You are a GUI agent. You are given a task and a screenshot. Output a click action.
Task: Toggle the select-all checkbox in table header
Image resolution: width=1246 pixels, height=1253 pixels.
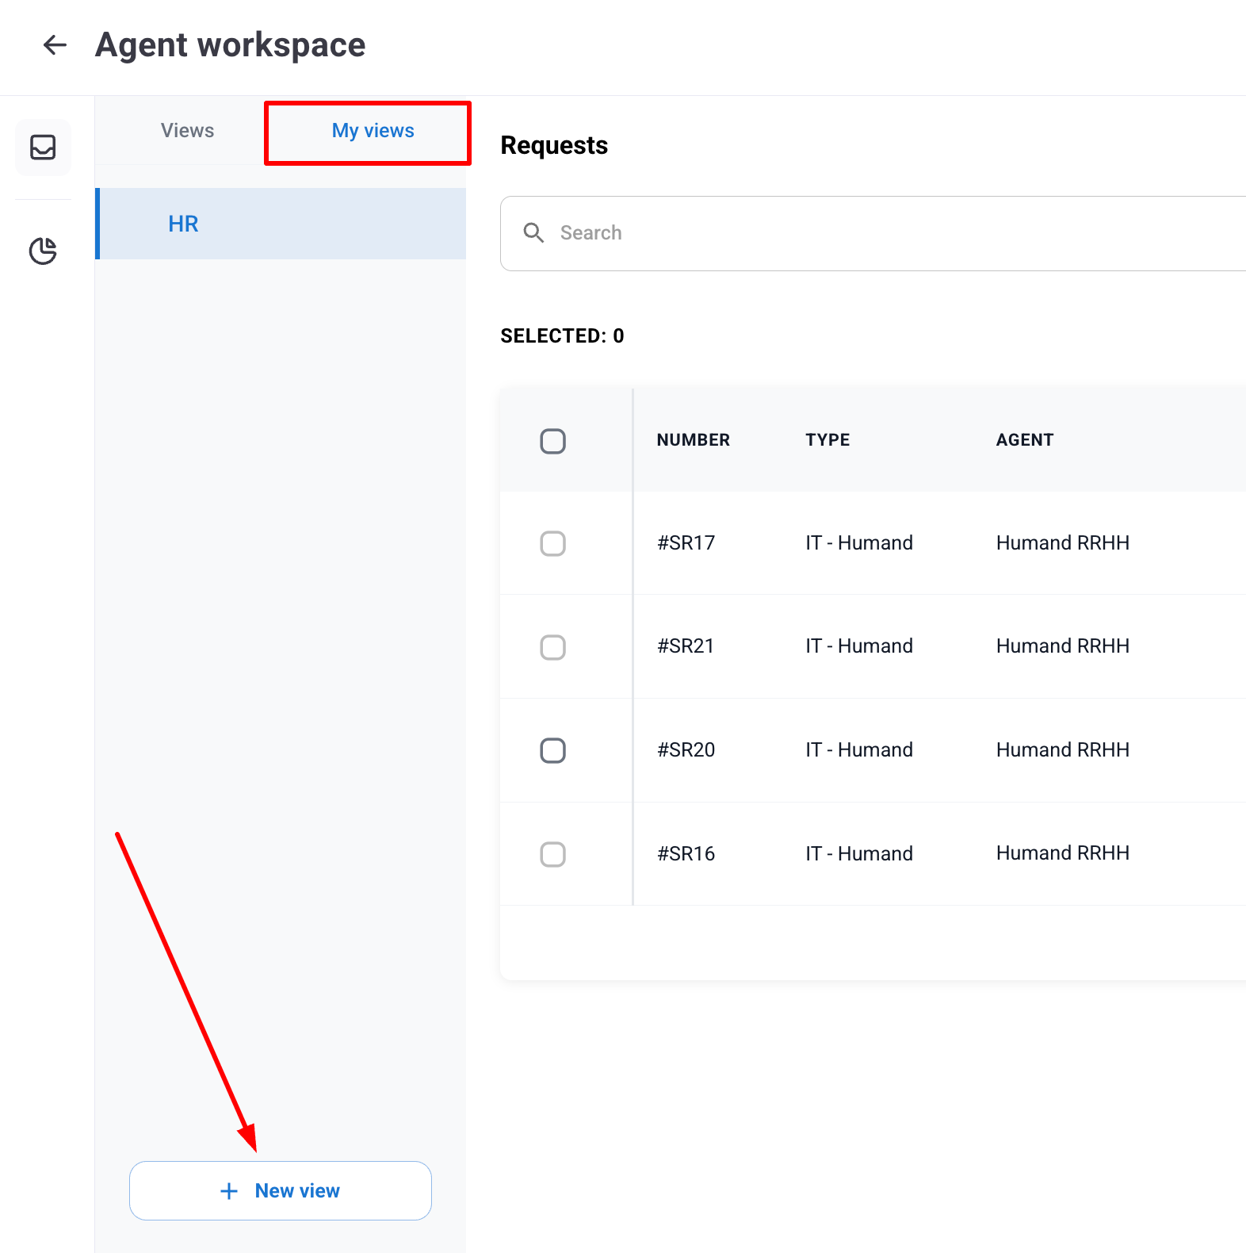tap(552, 441)
